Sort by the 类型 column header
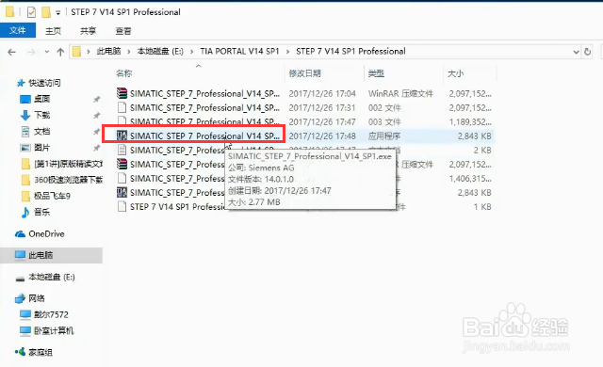Screen dimensions: 603x367 pyautogui.click(x=376, y=73)
